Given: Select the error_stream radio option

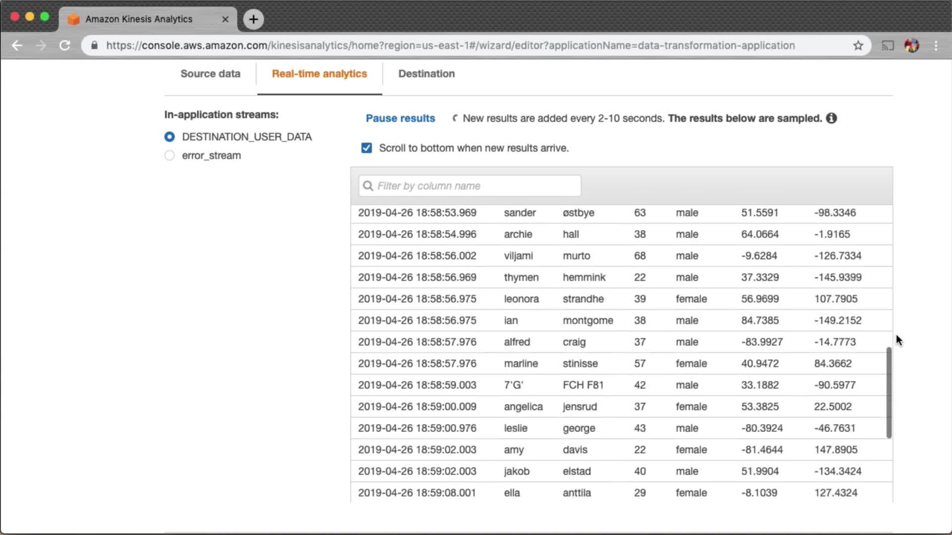Looking at the screenshot, I should coord(170,156).
